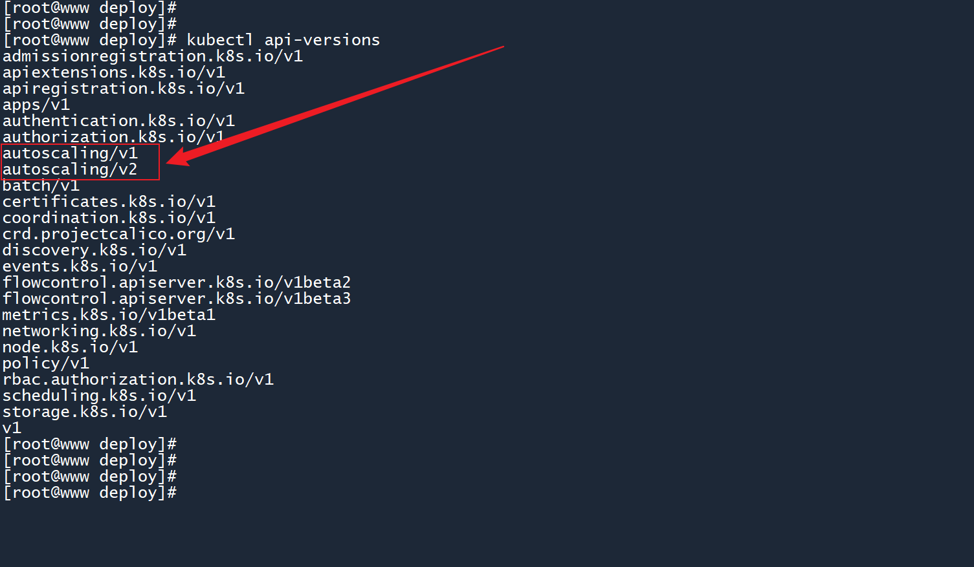Select the apiextensions.k8s.io/v1 output line
Screen dimensions: 974x567
point(114,72)
